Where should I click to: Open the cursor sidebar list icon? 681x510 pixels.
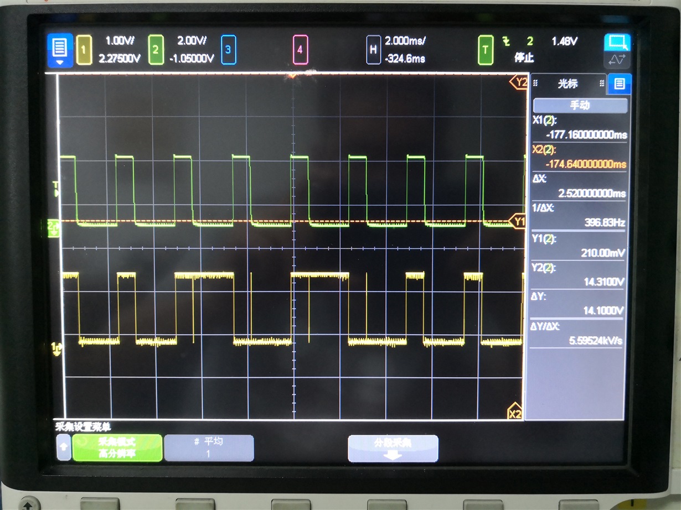click(619, 84)
